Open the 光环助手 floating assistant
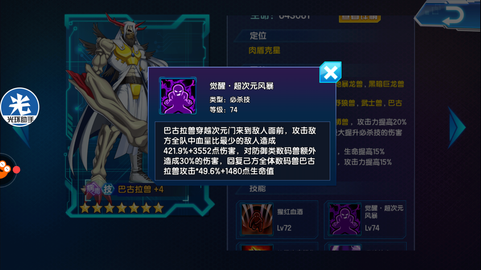 [20, 107]
